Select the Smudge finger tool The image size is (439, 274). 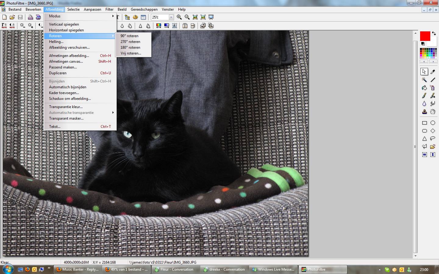[433, 104]
